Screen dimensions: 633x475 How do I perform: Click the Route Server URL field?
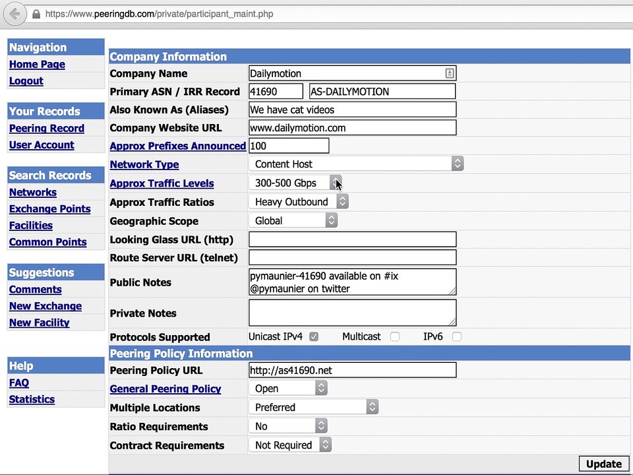tap(352, 257)
